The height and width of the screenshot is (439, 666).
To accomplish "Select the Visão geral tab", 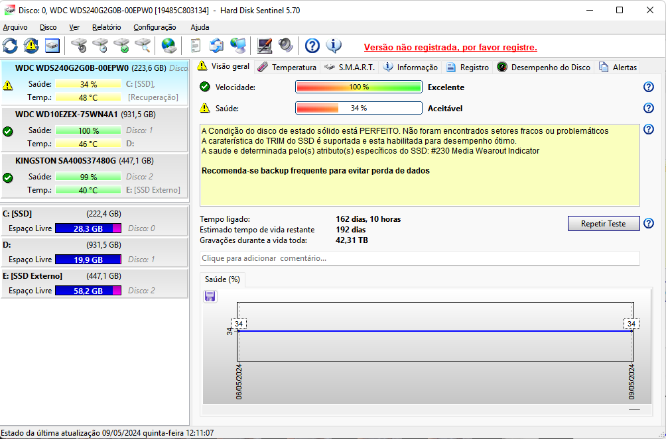I will click(224, 66).
